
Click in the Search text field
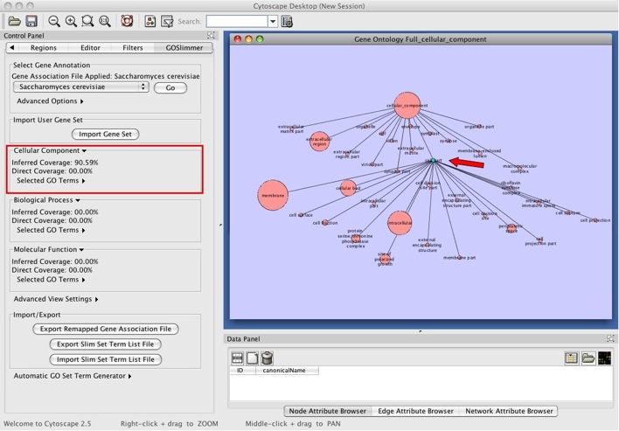[x=236, y=20]
